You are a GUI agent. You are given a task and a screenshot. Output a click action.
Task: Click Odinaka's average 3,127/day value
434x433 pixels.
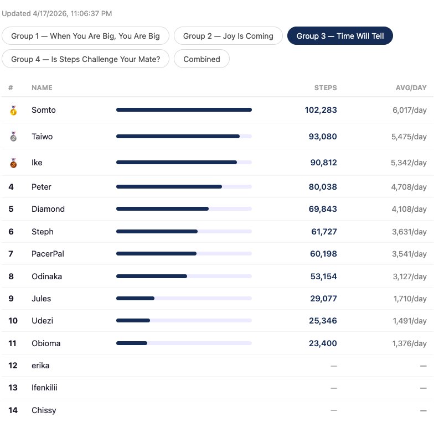pyautogui.click(x=409, y=277)
